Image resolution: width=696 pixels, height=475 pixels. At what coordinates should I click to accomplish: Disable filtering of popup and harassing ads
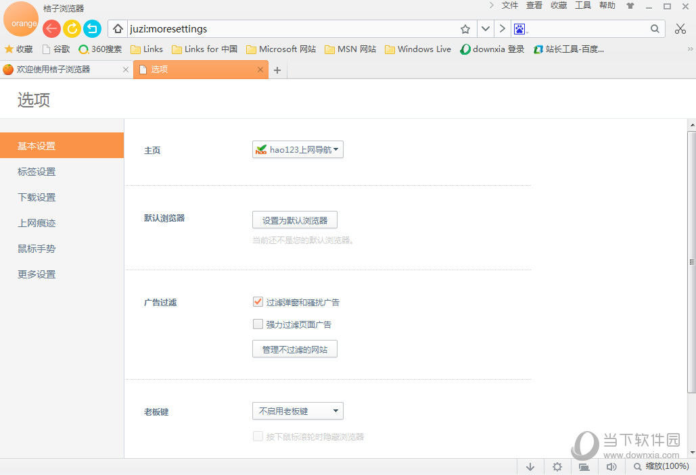258,302
